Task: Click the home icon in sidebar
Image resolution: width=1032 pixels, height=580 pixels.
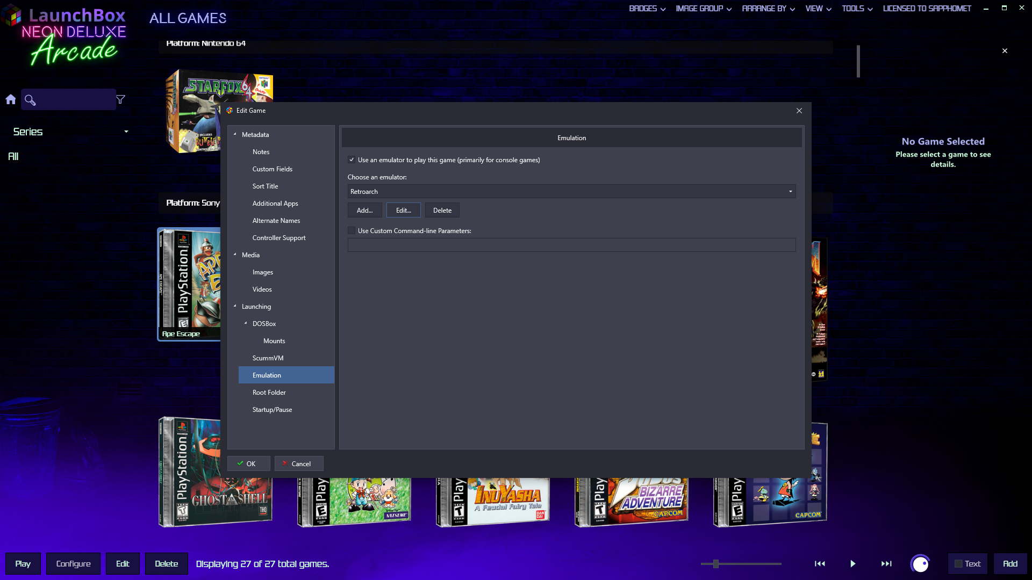Action: 11,99
